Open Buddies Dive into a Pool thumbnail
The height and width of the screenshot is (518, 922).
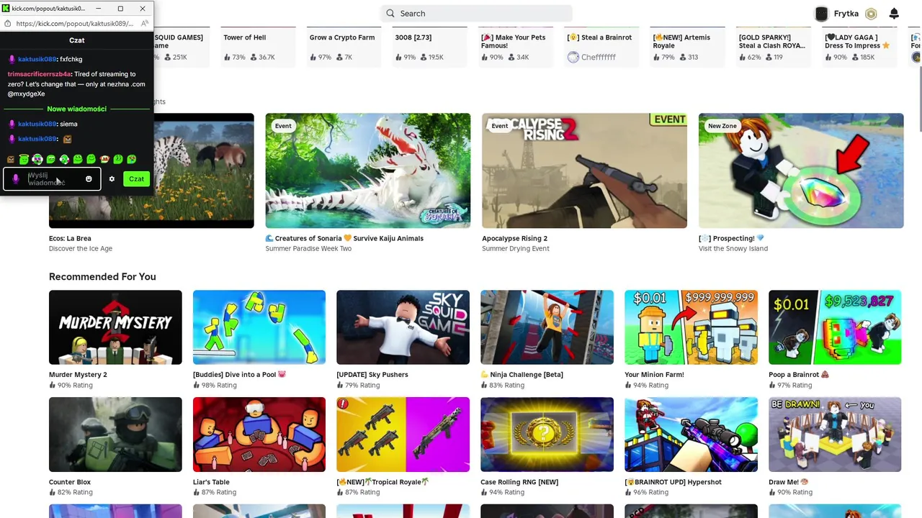(x=259, y=327)
